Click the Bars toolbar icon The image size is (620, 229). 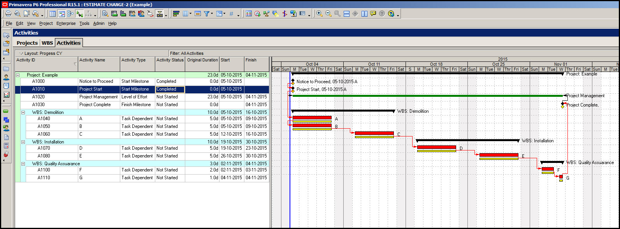(176, 14)
